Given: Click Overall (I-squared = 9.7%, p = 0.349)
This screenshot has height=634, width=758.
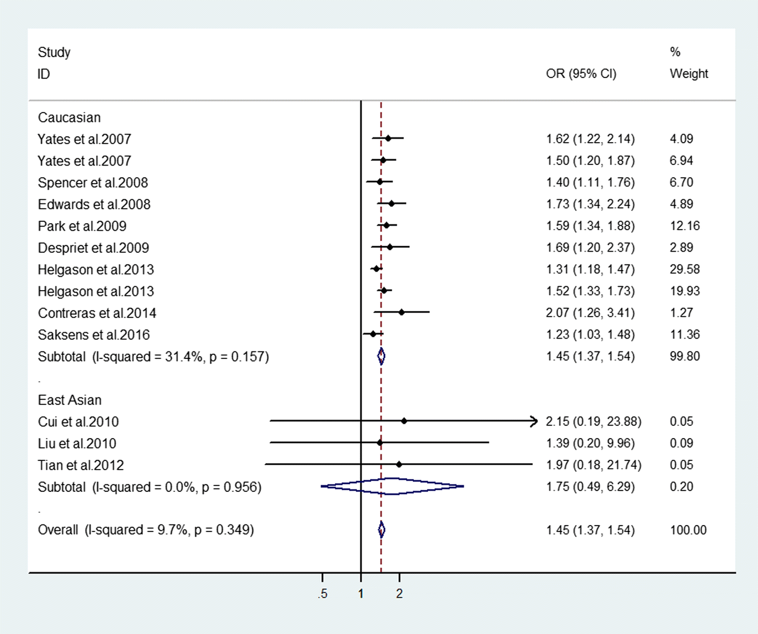Looking at the screenshot, I should click(146, 530).
